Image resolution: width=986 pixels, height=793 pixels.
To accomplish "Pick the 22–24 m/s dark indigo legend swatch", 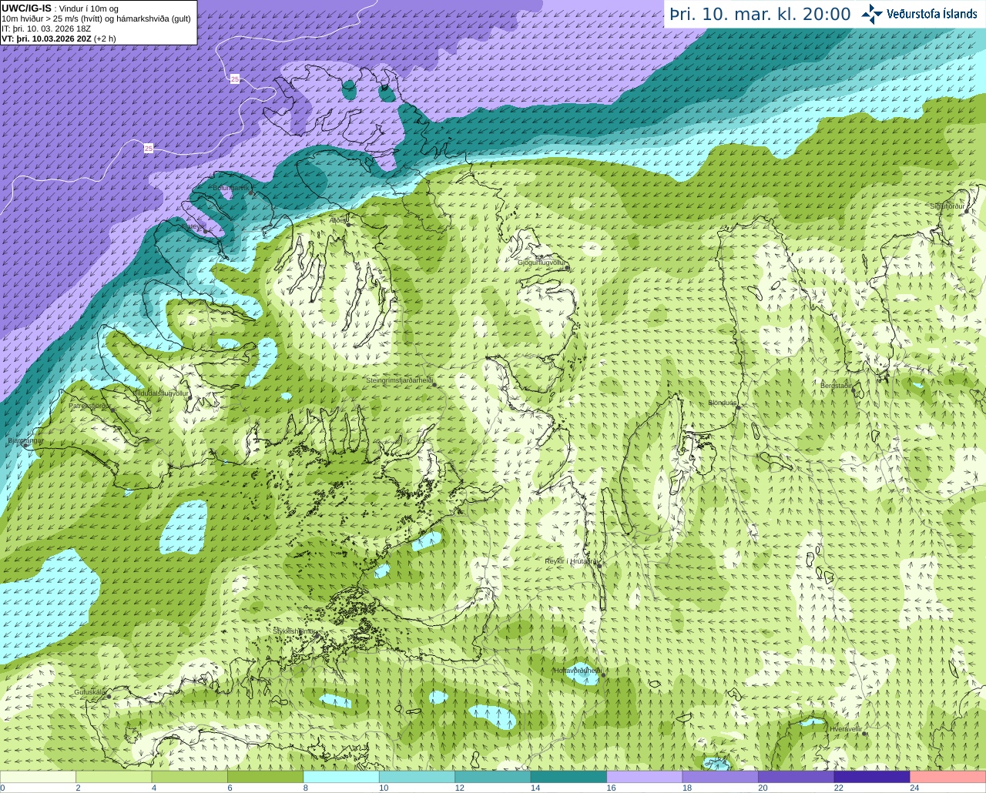I will tap(872, 777).
